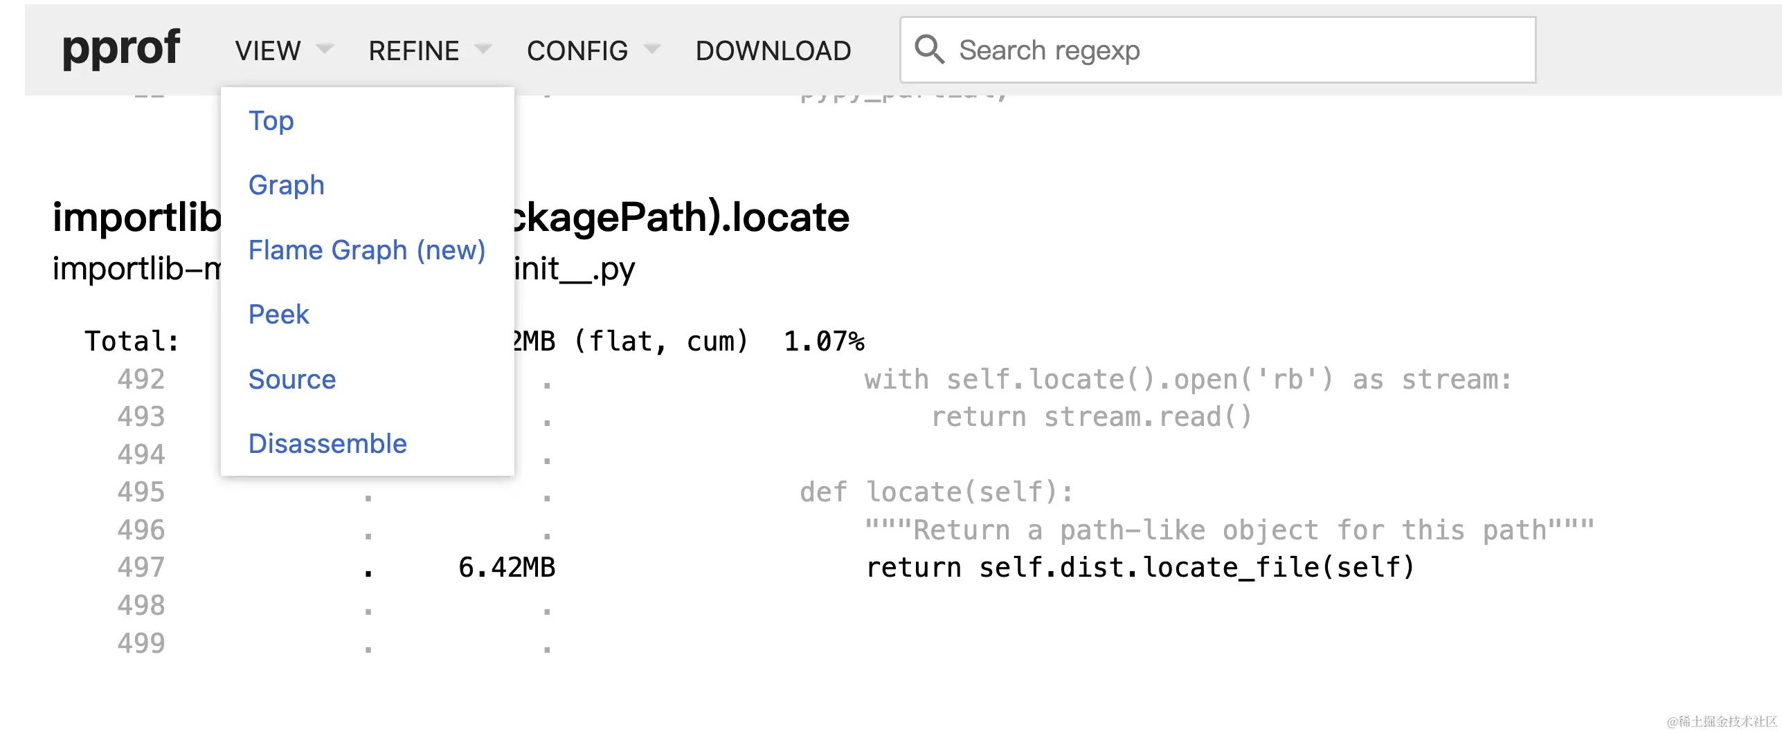Choose Graph view option
The width and height of the screenshot is (1782, 733).
[286, 185]
